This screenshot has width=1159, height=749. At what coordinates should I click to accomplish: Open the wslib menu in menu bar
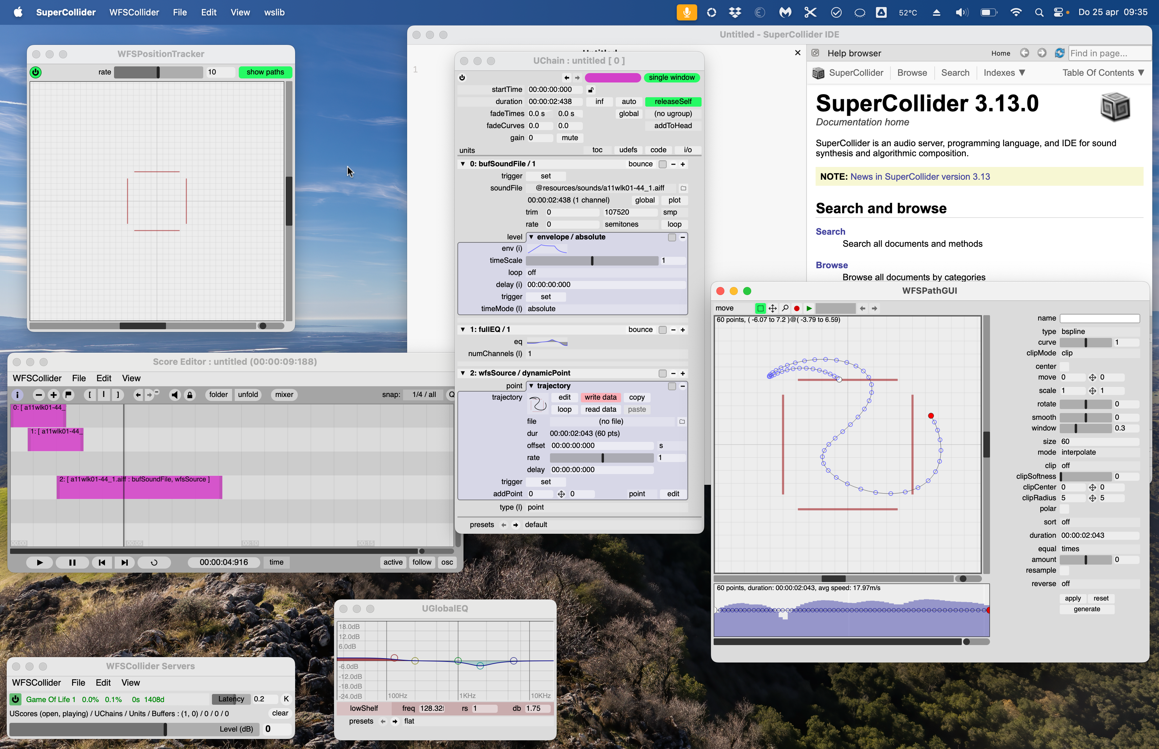click(x=274, y=12)
